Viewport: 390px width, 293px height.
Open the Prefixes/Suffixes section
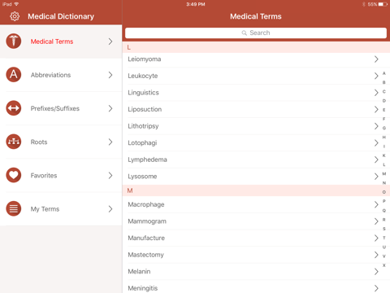tap(61, 108)
